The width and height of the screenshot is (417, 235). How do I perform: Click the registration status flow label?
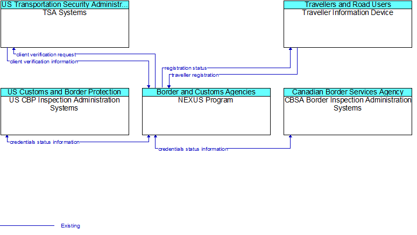(186, 68)
